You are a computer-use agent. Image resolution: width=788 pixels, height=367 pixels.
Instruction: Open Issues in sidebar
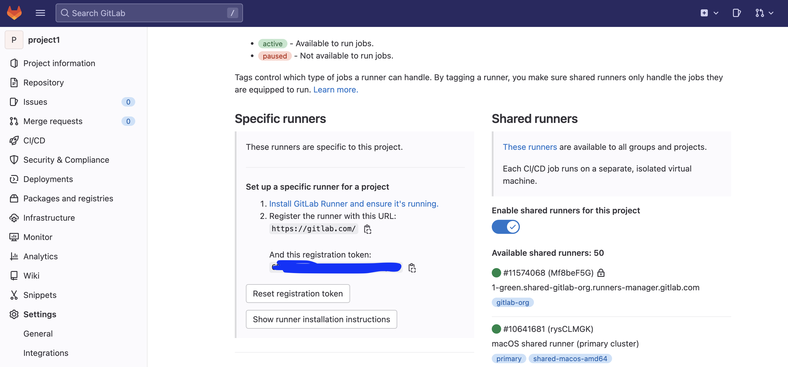[x=35, y=102]
